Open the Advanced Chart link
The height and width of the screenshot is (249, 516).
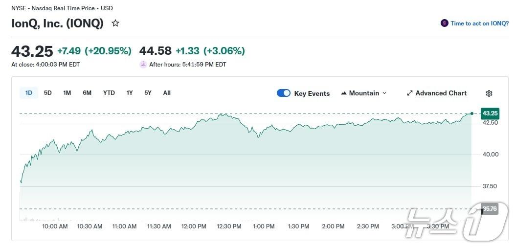pyautogui.click(x=441, y=93)
